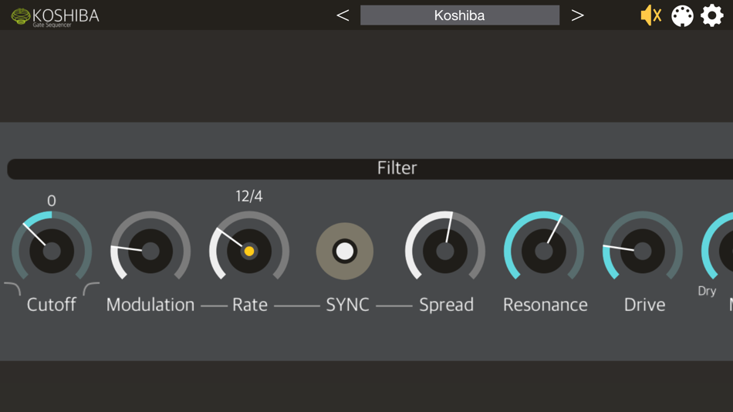Screen dimensions: 733x412
Task: Click the Cutoff label
Action: click(x=52, y=305)
